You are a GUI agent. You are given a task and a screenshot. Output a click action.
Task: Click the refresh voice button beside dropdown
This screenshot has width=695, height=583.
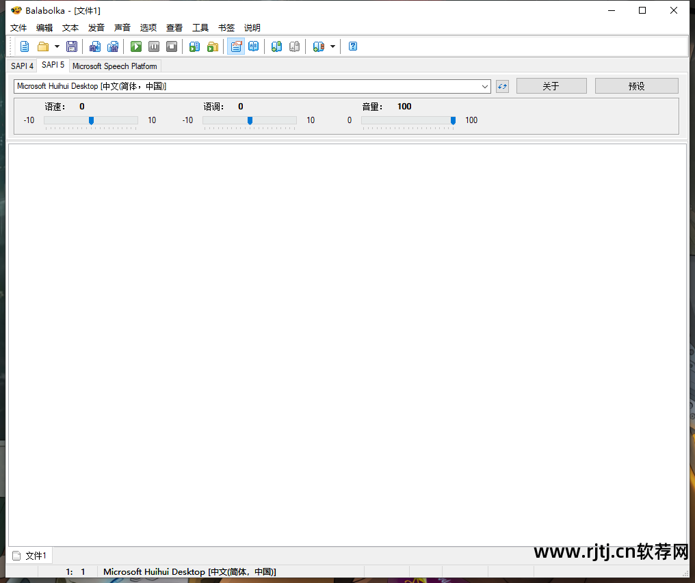(502, 86)
